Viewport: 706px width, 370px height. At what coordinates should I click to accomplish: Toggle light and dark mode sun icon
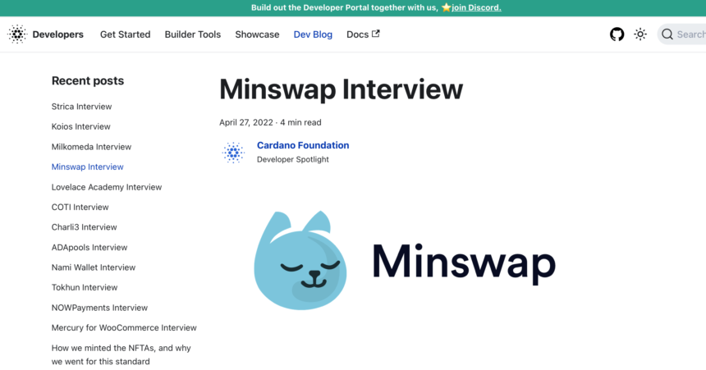pyautogui.click(x=640, y=34)
